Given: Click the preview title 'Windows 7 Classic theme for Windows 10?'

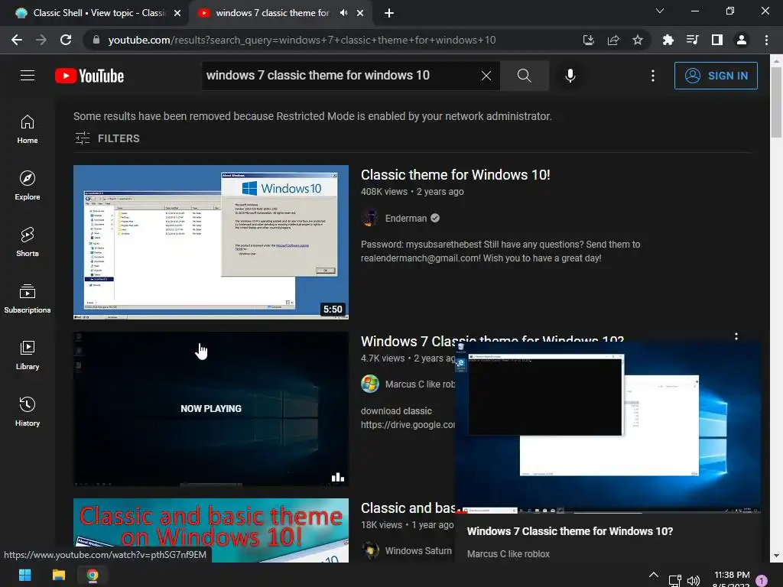Looking at the screenshot, I should coord(570,531).
